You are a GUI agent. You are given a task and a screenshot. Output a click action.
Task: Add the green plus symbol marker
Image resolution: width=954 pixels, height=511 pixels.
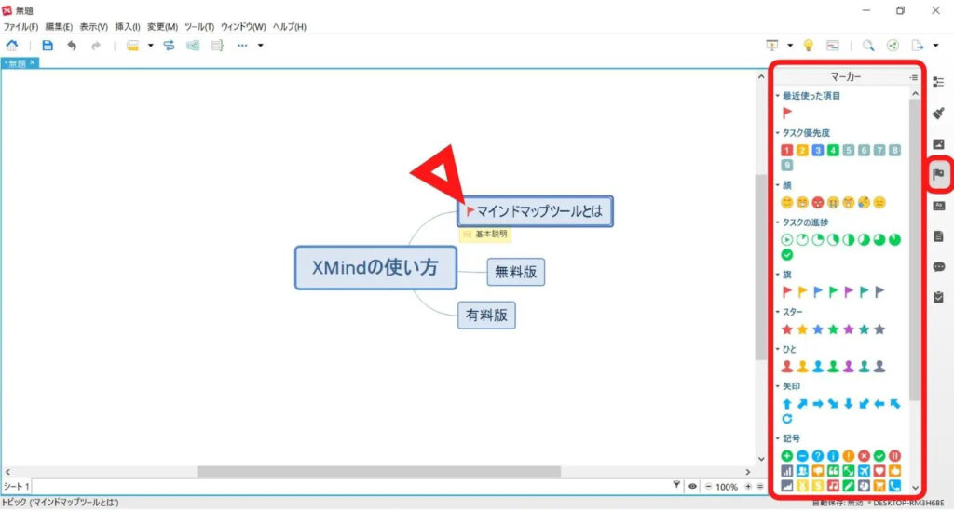pyautogui.click(x=786, y=456)
